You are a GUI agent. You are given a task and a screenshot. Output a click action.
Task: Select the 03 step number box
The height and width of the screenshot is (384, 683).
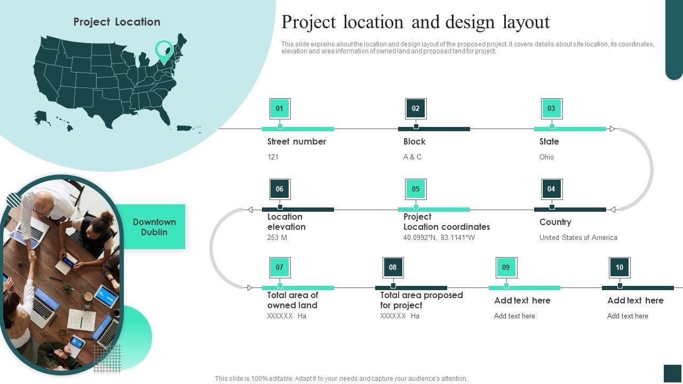click(551, 108)
